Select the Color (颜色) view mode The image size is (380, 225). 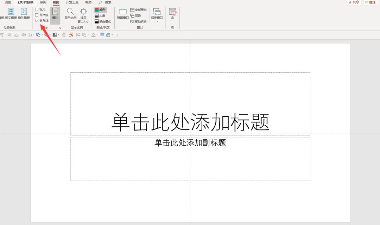point(100,10)
